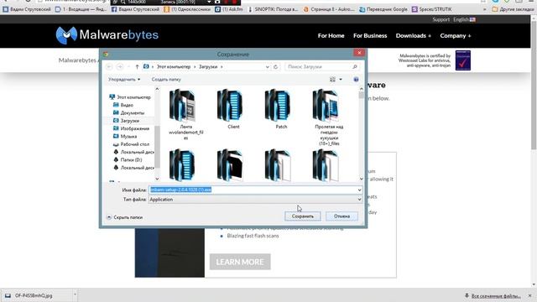Click the file list scrollbar down arrow

point(362,179)
